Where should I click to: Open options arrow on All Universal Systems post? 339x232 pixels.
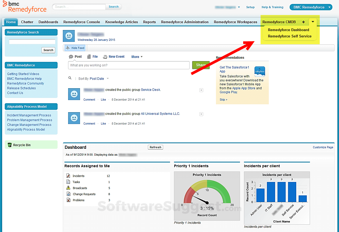201,114
